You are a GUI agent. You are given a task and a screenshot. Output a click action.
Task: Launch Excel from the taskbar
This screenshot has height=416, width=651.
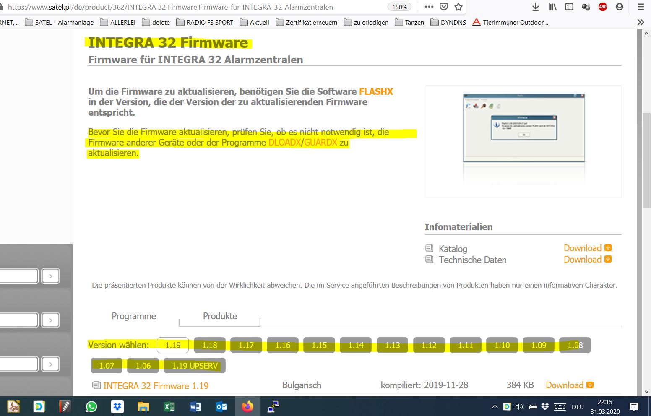point(169,406)
